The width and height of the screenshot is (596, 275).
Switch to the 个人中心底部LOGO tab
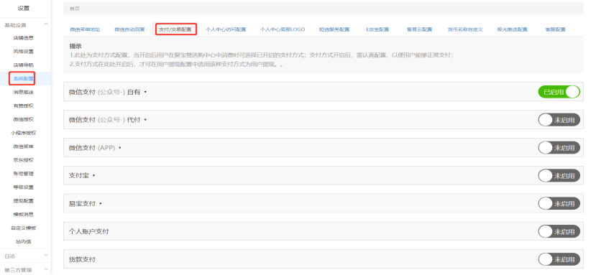(x=283, y=29)
